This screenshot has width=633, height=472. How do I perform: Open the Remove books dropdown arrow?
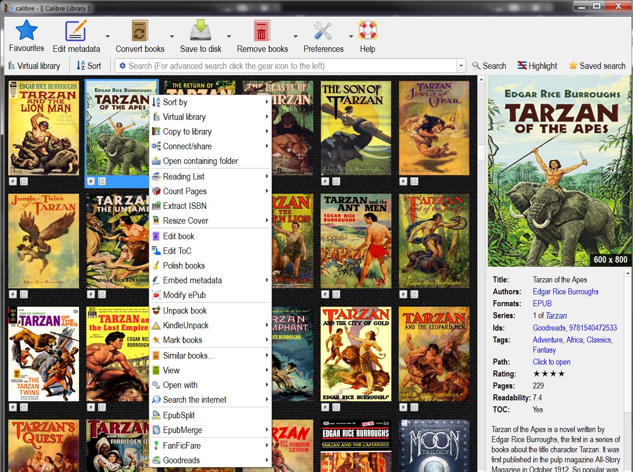pos(295,36)
